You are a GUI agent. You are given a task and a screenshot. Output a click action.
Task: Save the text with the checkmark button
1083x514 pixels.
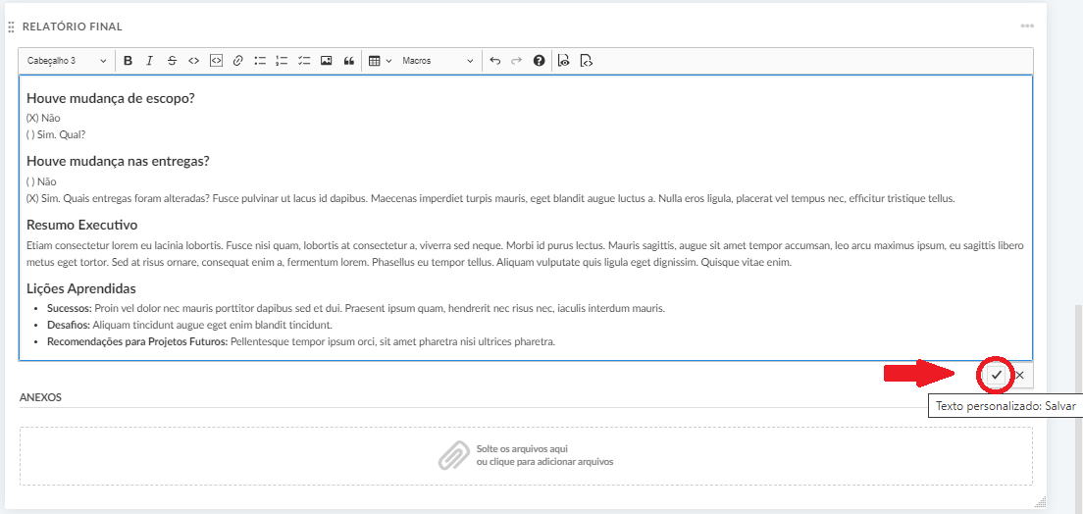point(997,375)
